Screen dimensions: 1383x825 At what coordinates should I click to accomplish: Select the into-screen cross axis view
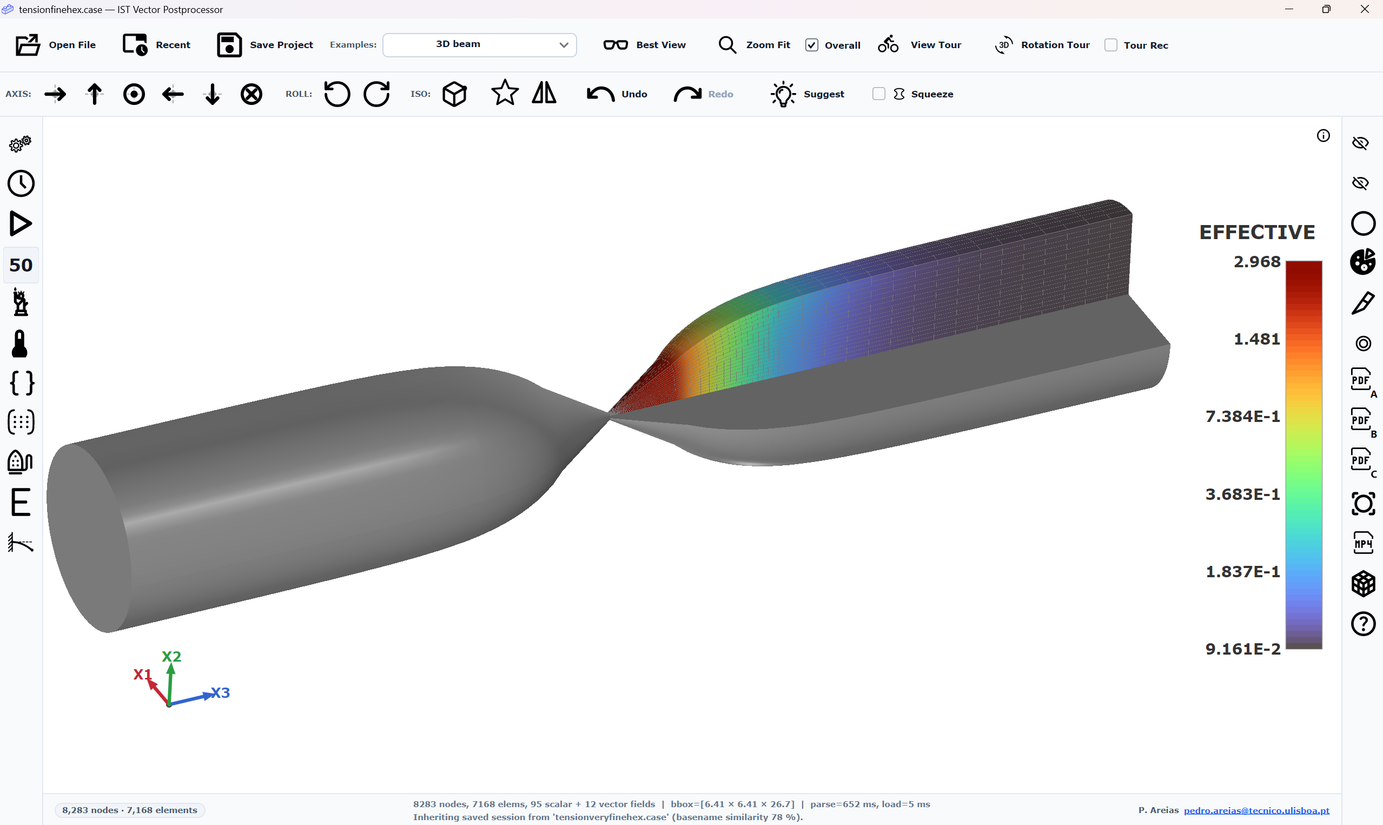pos(251,94)
